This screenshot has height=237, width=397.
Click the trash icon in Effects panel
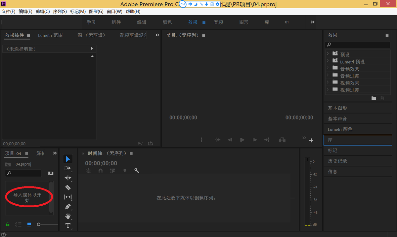[x=382, y=98]
